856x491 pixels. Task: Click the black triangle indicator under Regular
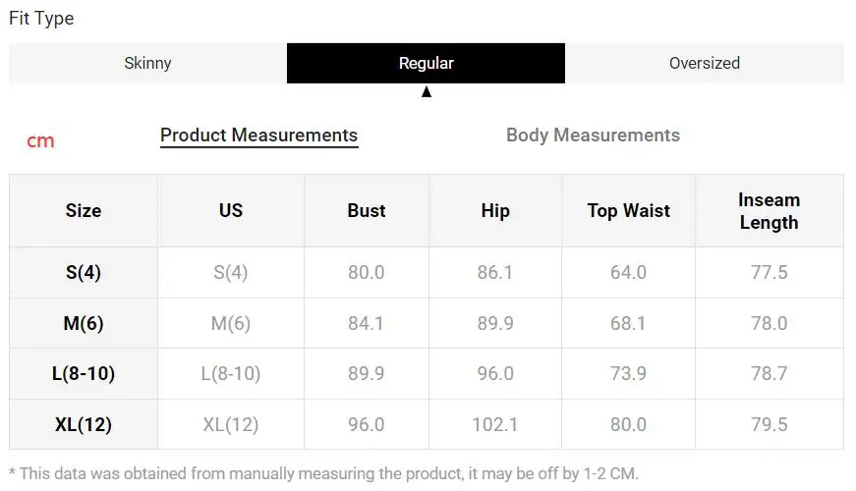[427, 91]
